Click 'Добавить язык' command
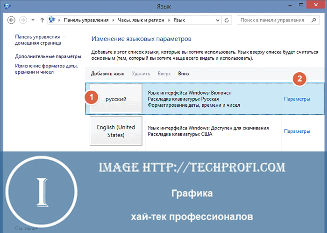The width and height of the screenshot is (327, 233). click(107, 74)
